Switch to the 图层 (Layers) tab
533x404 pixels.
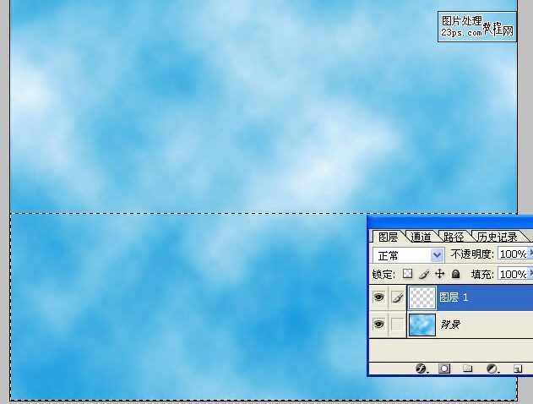(388, 237)
